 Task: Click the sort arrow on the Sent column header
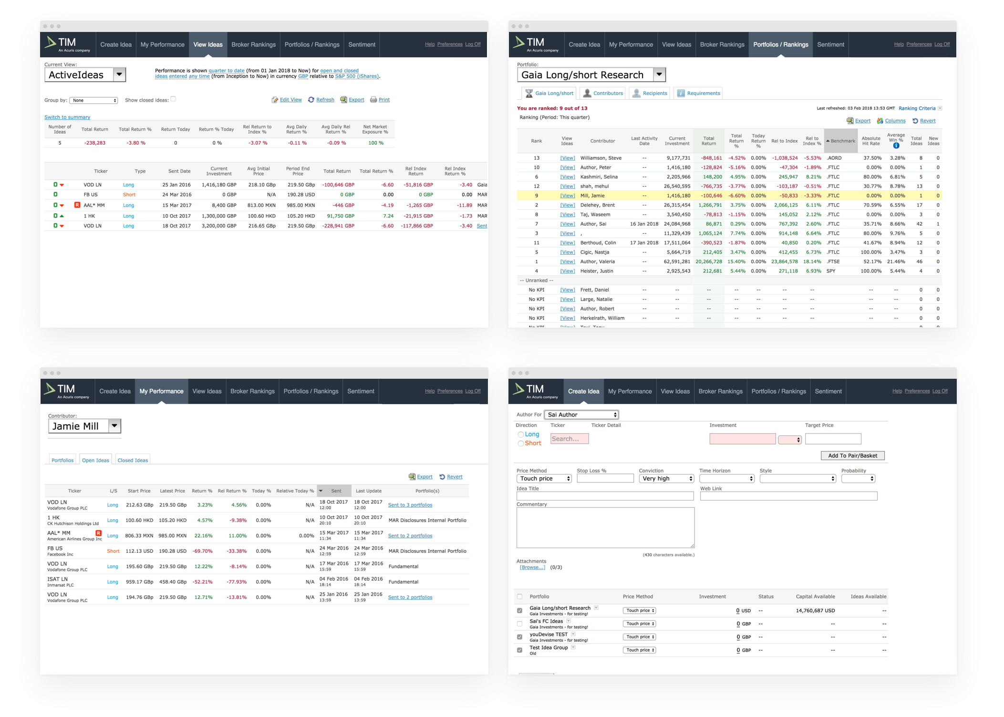321,491
